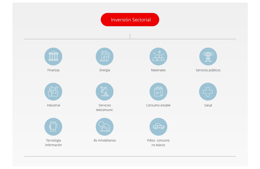This screenshot has width=260, height=169.
Task: Click the Finanzas text label
Action: [53, 70]
